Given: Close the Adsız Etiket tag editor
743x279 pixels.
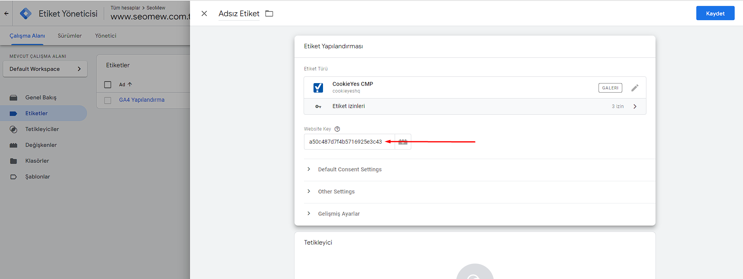Looking at the screenshot, I should pos(204,13).
